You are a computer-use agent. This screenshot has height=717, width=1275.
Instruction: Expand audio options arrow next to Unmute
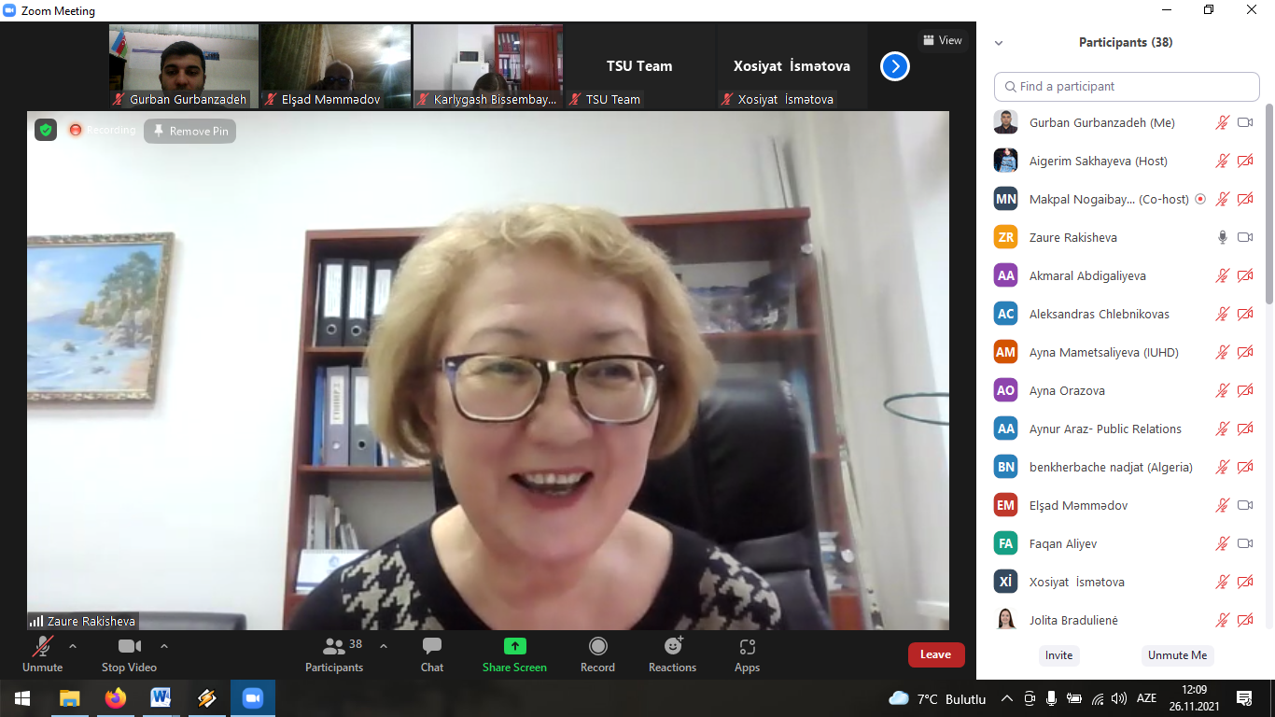tap(73, 645)
